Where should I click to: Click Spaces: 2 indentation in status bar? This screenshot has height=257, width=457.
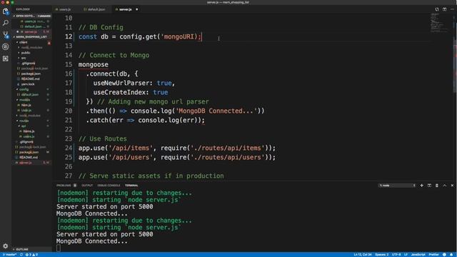tap(381, 255)
